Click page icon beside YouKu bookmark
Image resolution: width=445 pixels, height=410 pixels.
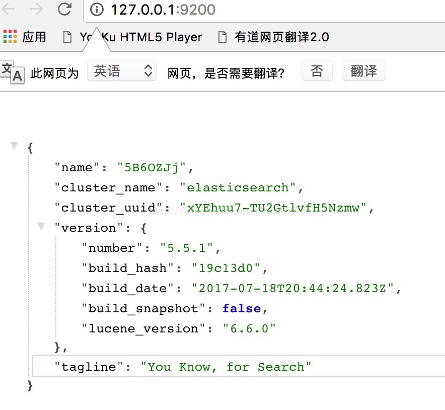click(x=67, y=37)
